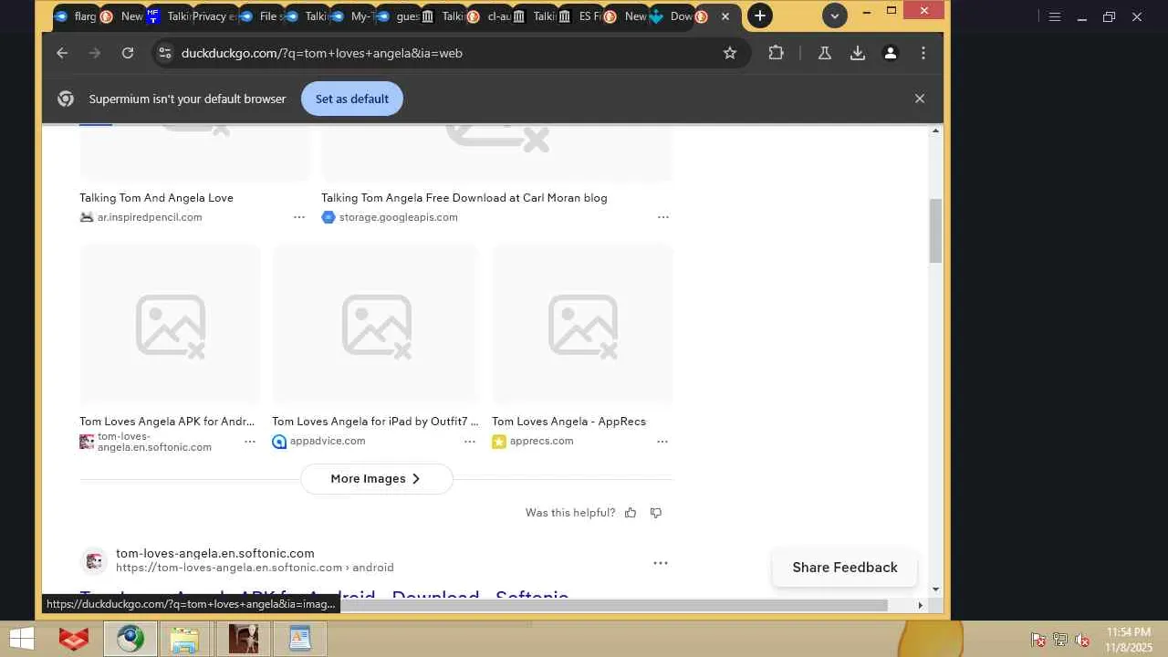Screen dimensions: 1168x657
Task: Open the picture thumbnail app on taskbar
Action: pos(243,639)
